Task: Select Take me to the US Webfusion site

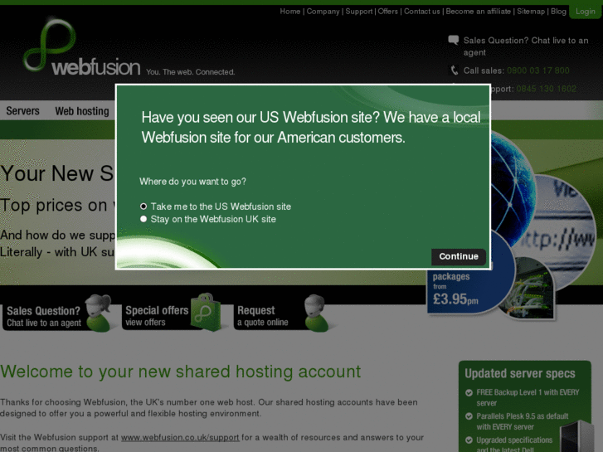Action: pyautogui.click(x=143, y=207)
